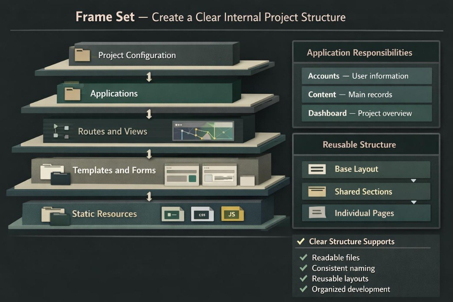This screenshot has width=453, height=302.
Task: Click the Clear Structure Supports heading
Action: (352, 241)
